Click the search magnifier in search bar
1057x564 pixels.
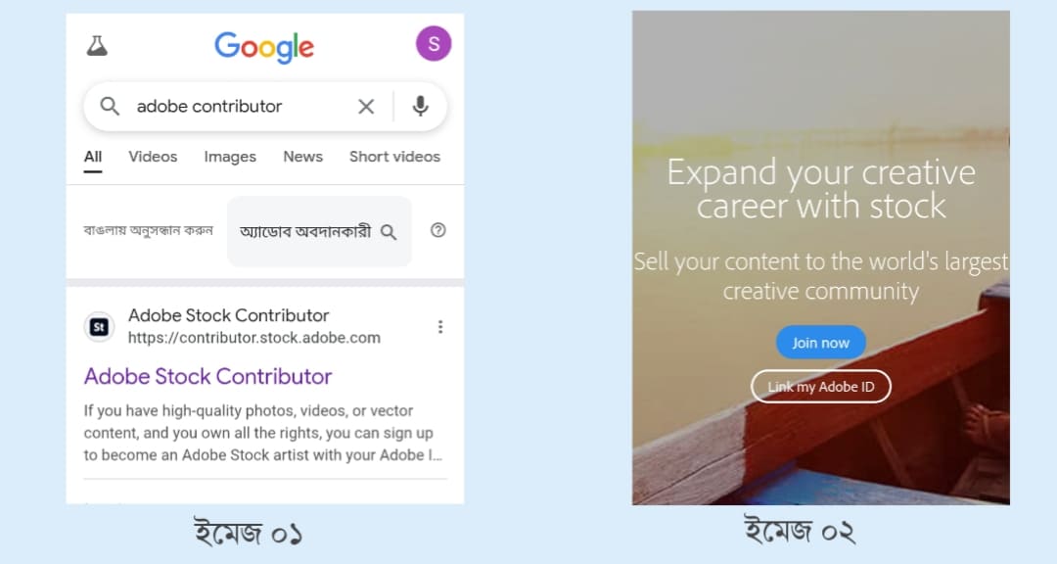[x=110, y=106]
